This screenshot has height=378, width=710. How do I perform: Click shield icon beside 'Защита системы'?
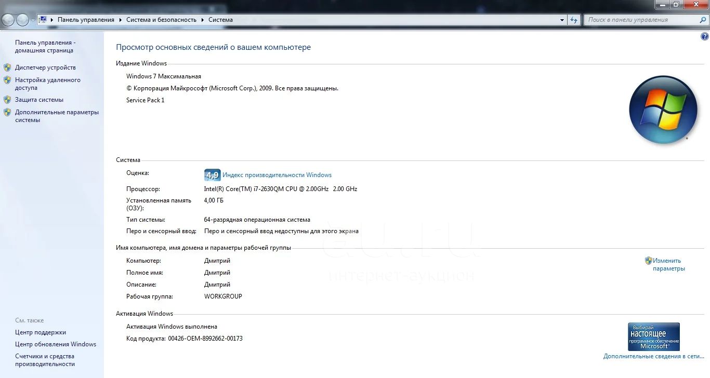[x=7, y=100]
